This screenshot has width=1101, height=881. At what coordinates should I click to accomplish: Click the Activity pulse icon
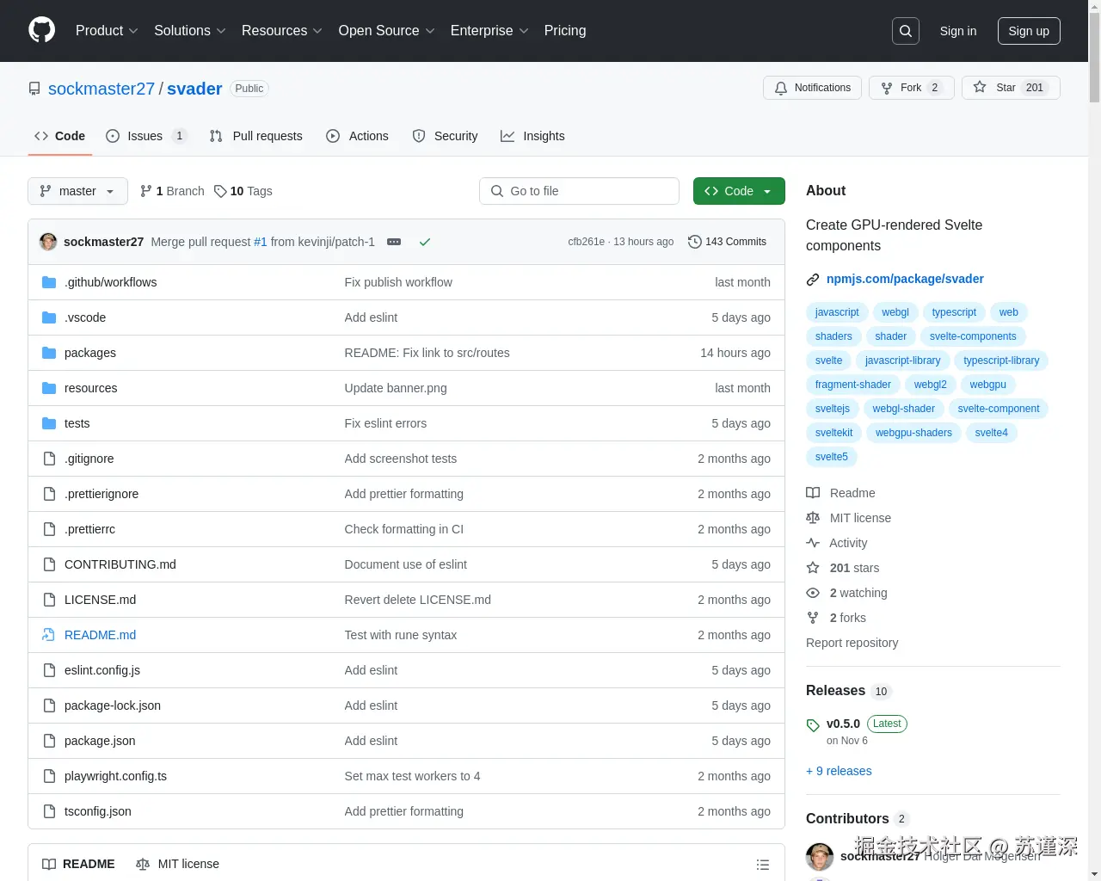pyautogui.click(x=813, y=543)
